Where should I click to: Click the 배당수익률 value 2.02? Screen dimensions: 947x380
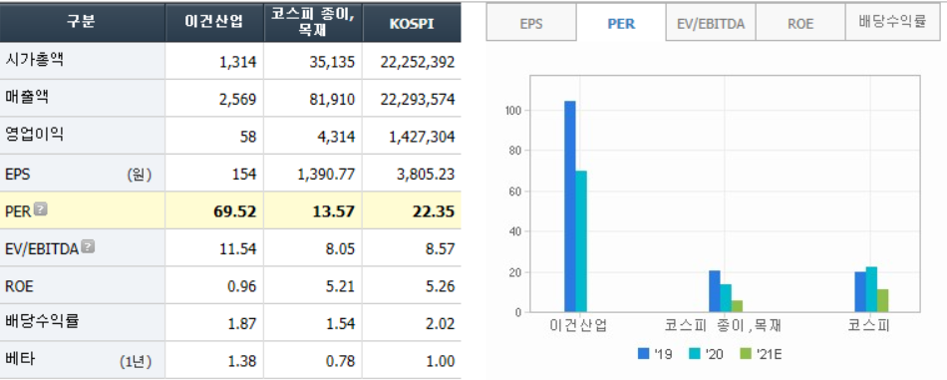(442, 324)
